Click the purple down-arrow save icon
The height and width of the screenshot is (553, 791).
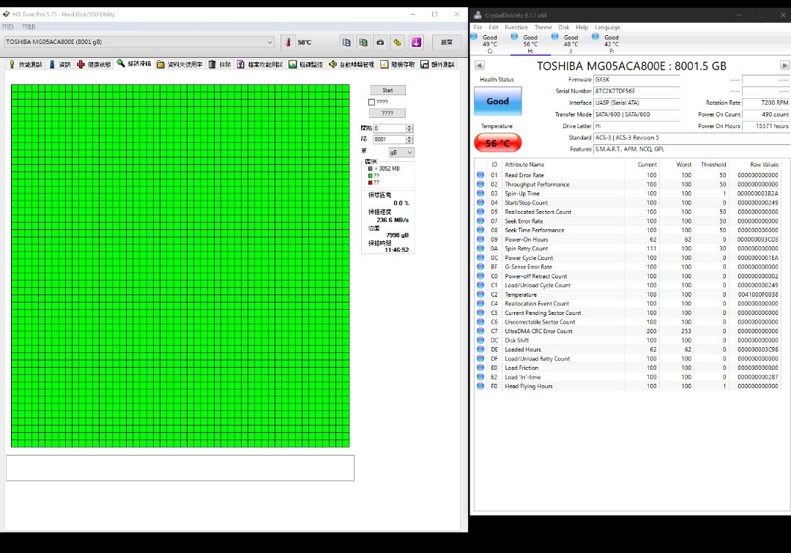pyautogui.click(x=416, y=42)
